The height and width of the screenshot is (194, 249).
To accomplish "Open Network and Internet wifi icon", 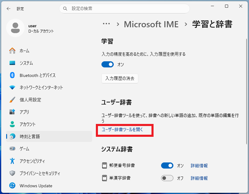I will click(x=12, y=87).
